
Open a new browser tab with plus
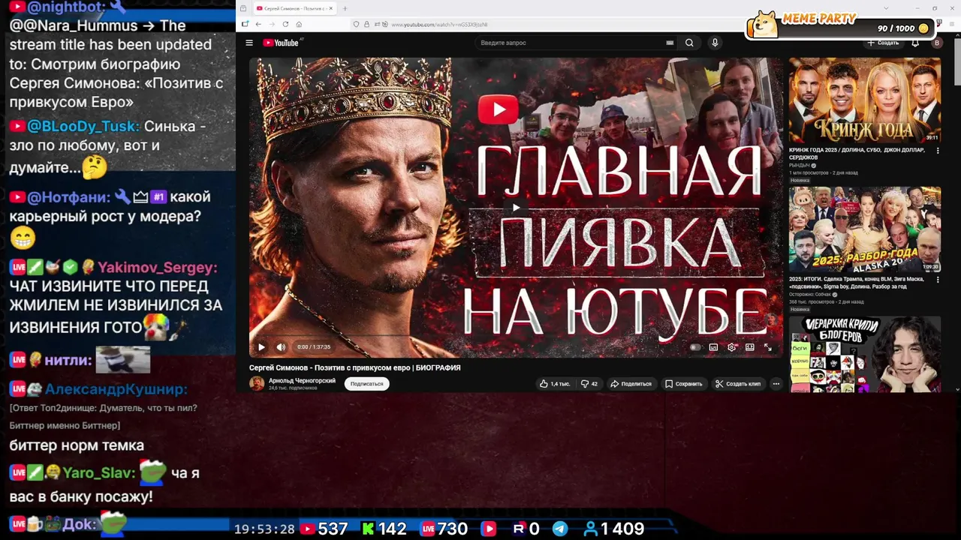point(345,8)
